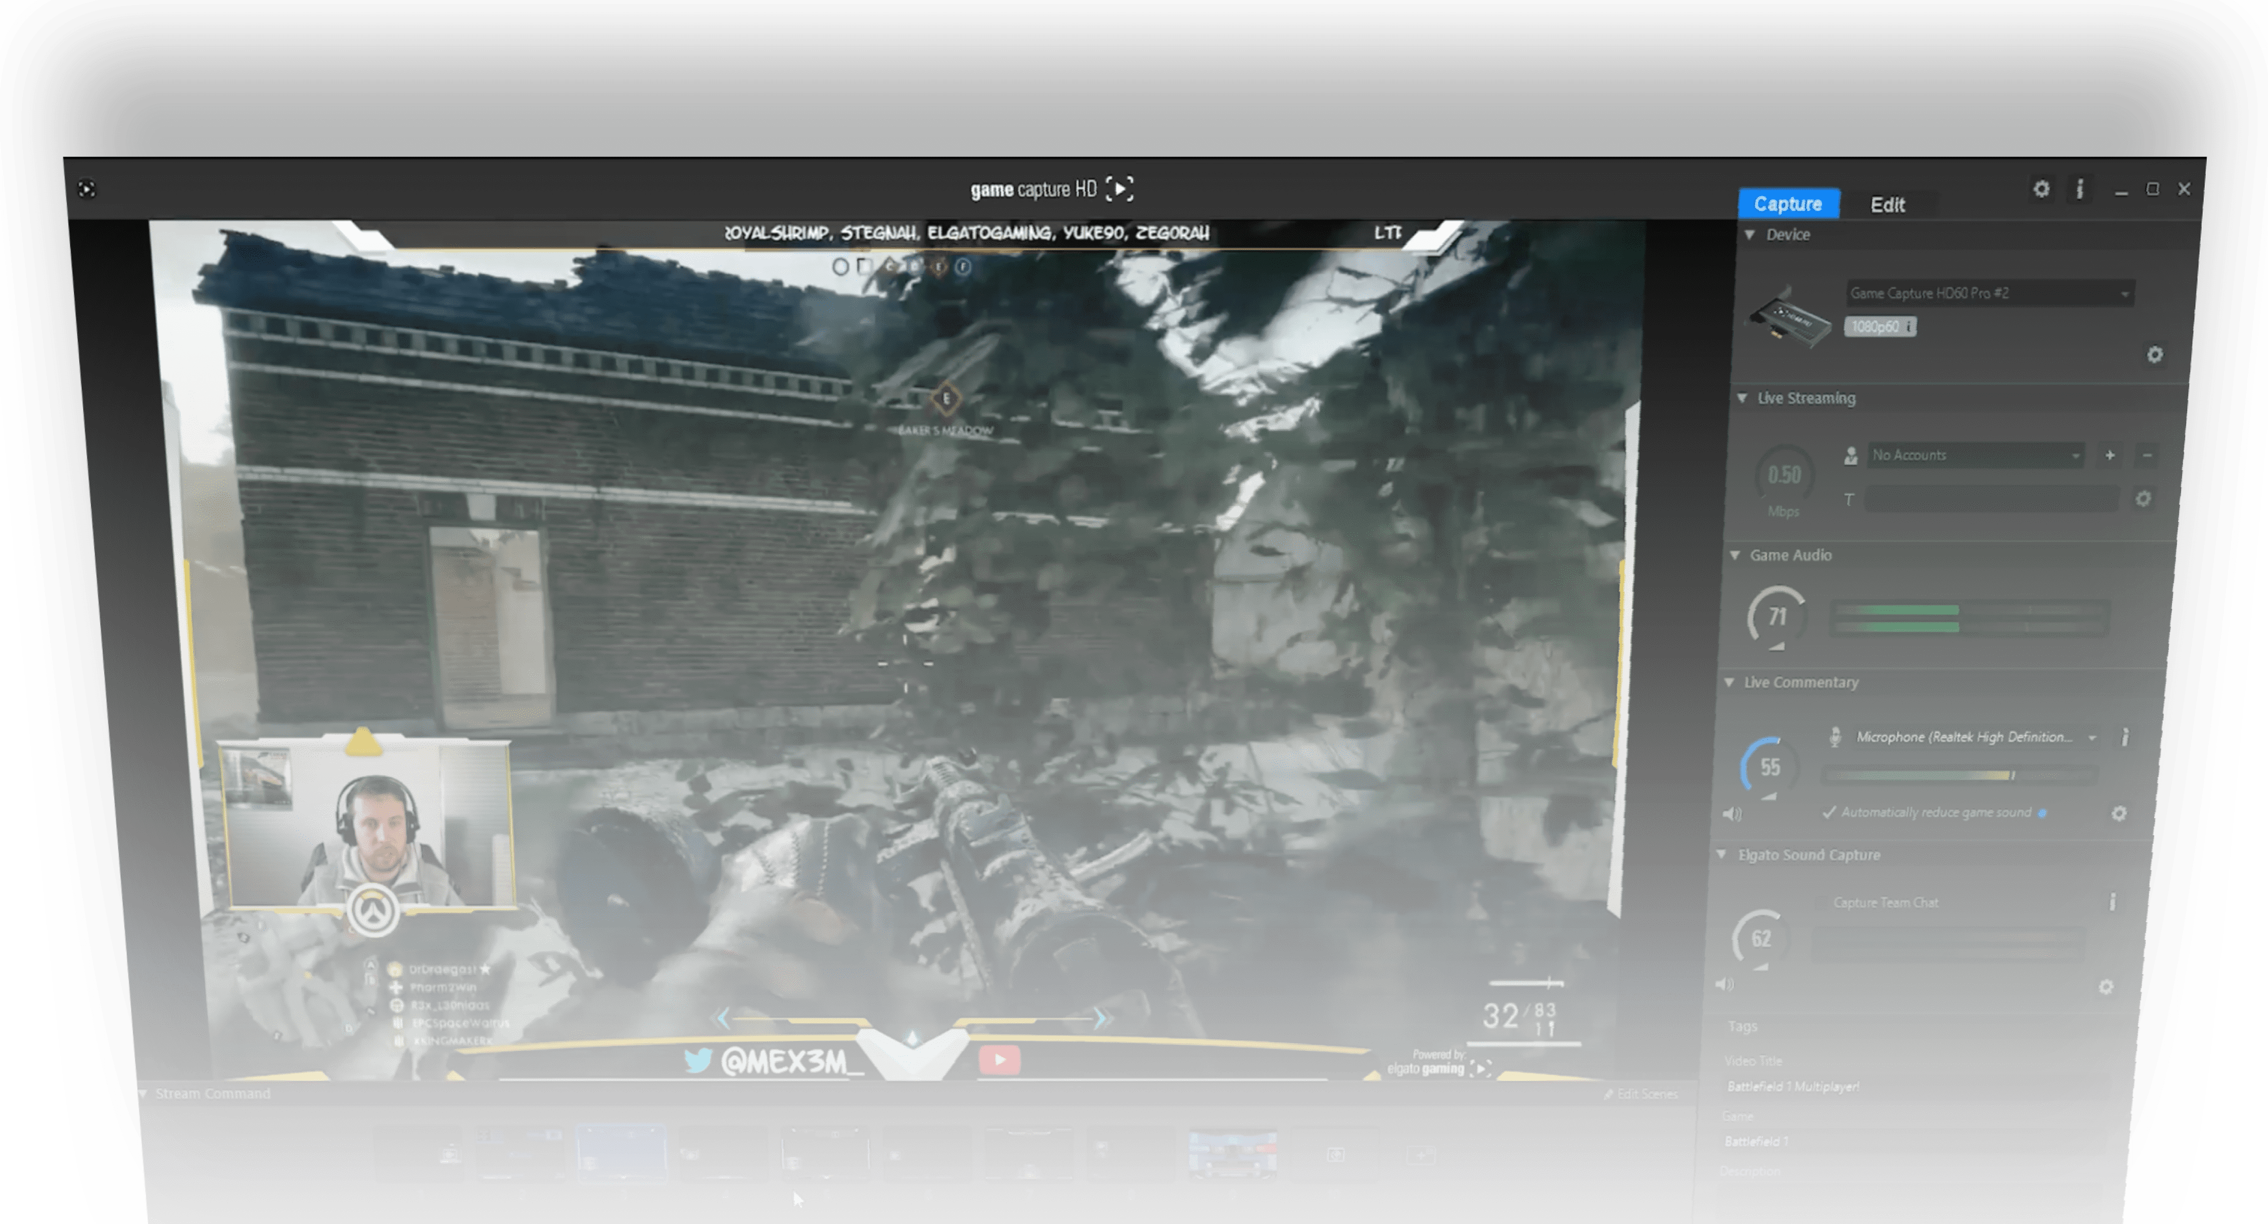Click the HD60 Pro capture card image

click(x=1789, y=317)
